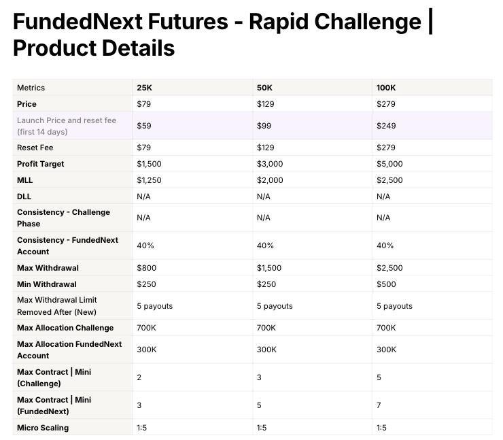Select the 50K column header

(264, 88)
